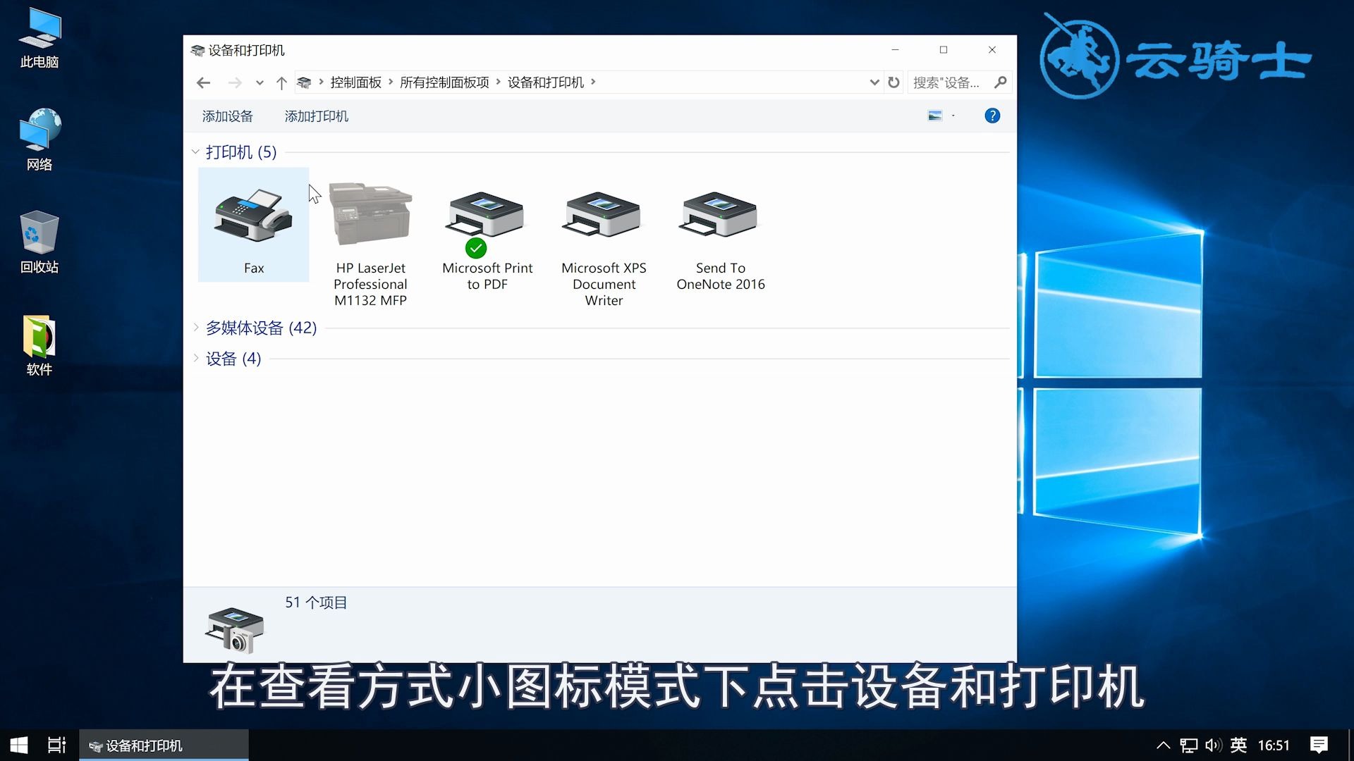This screenshot has height=761, width=1354.
Task: Select the Fax printer icon
Action: [253, 218]
